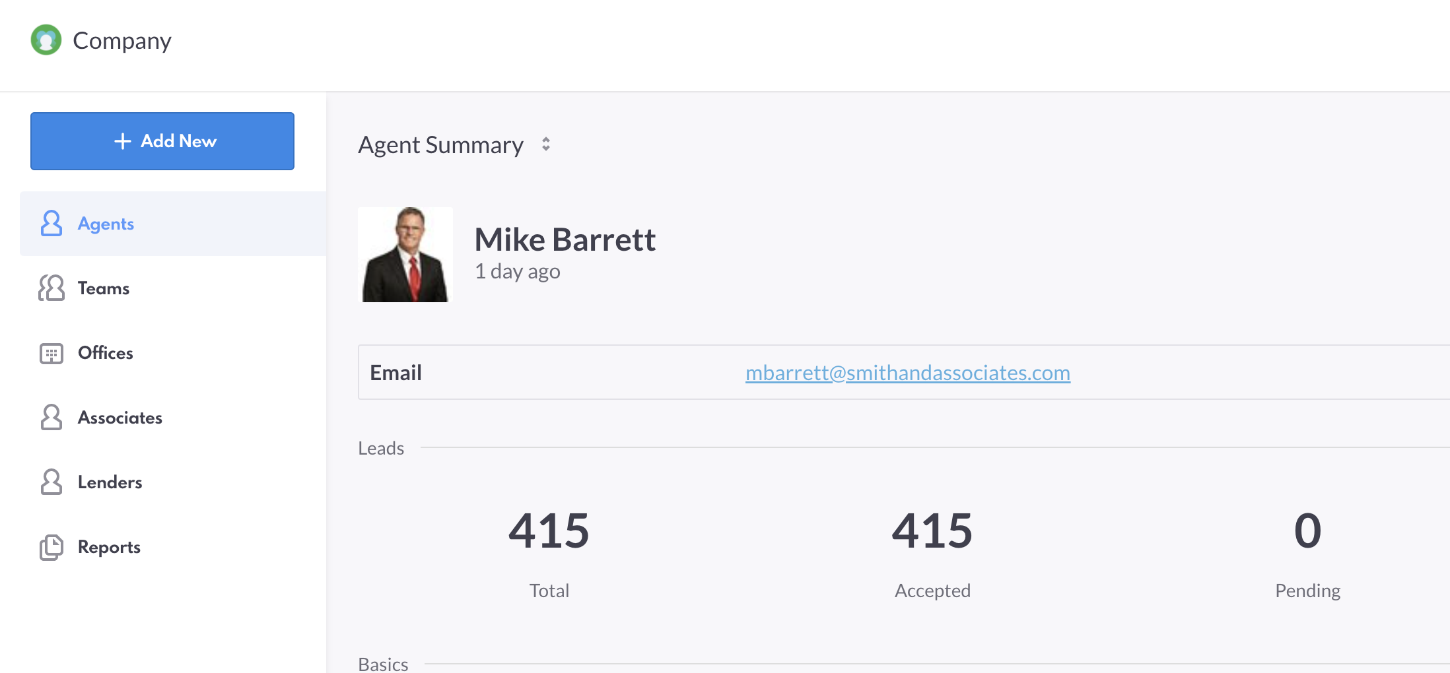Click the plus icon on Add New
This screenshot has width=1450, height=673.
pos(123,141)
